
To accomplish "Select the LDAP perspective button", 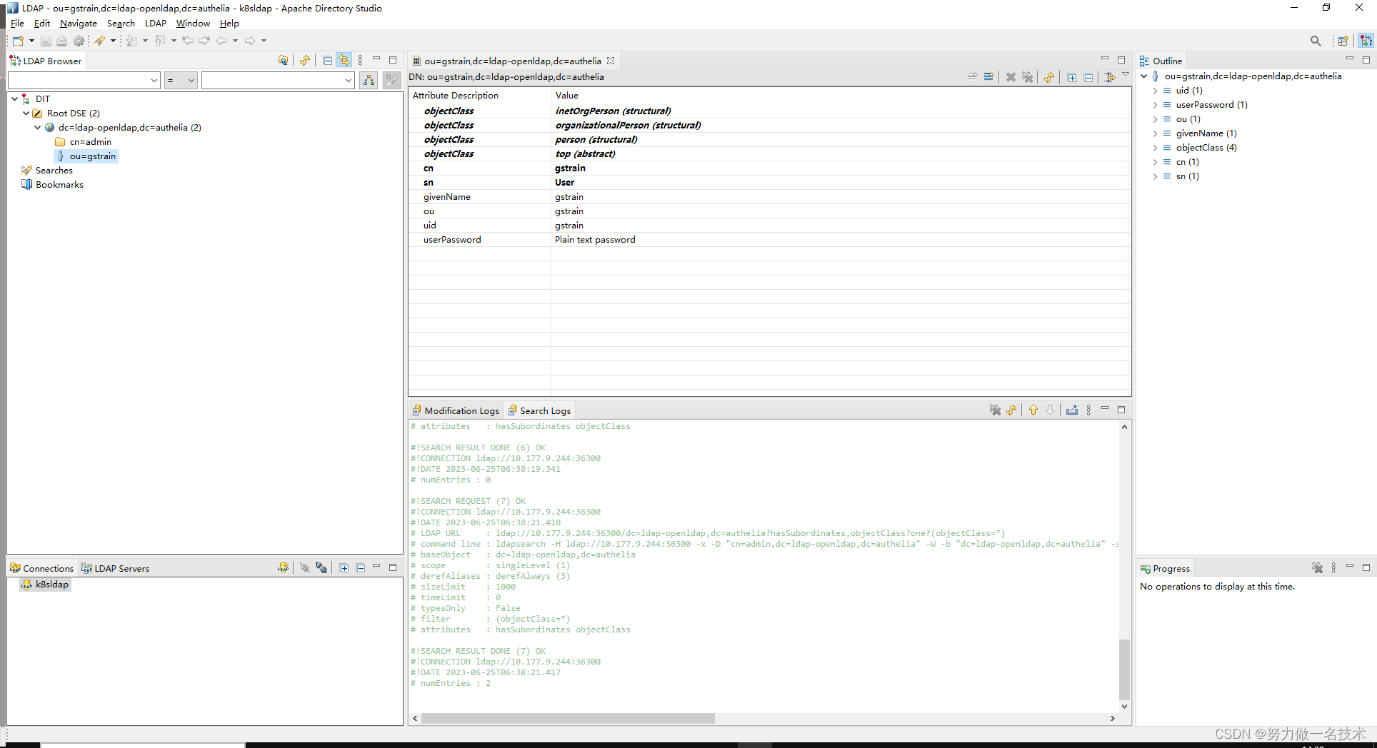I will point(1366,41).
